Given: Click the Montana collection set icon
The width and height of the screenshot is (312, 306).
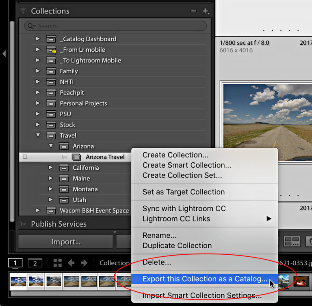Looking at the screenshot, I should coord(64,189).
